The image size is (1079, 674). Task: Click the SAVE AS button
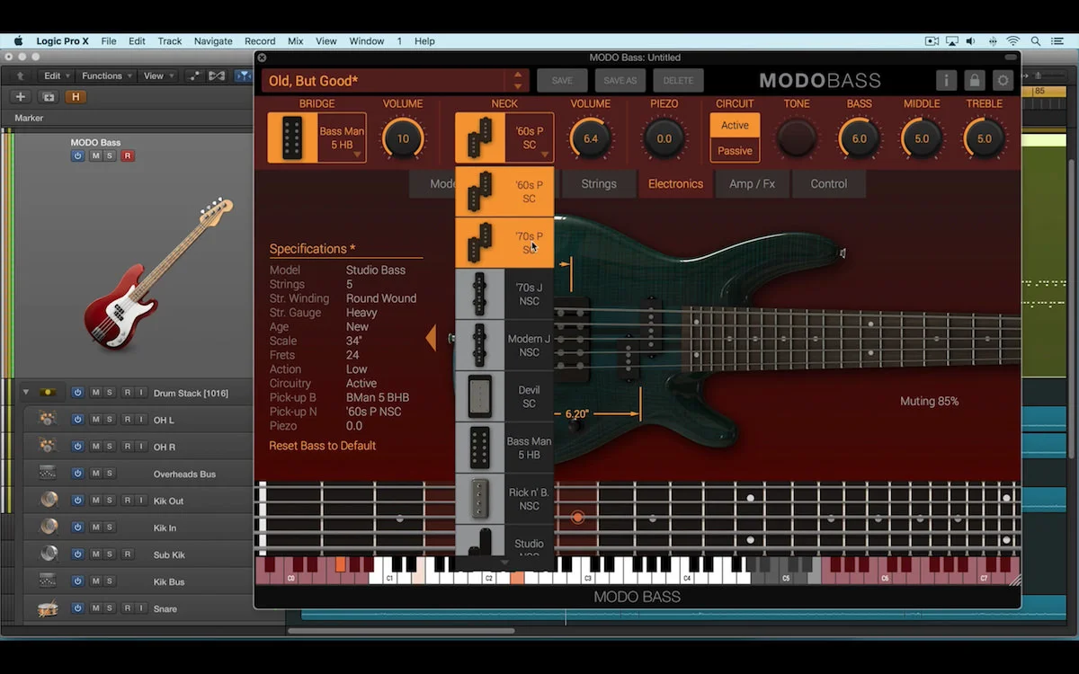coord(620,80)
